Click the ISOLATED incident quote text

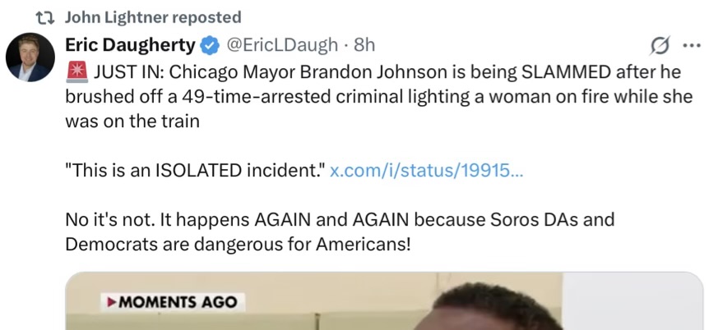pyautogui.click(x=195, y=171)
